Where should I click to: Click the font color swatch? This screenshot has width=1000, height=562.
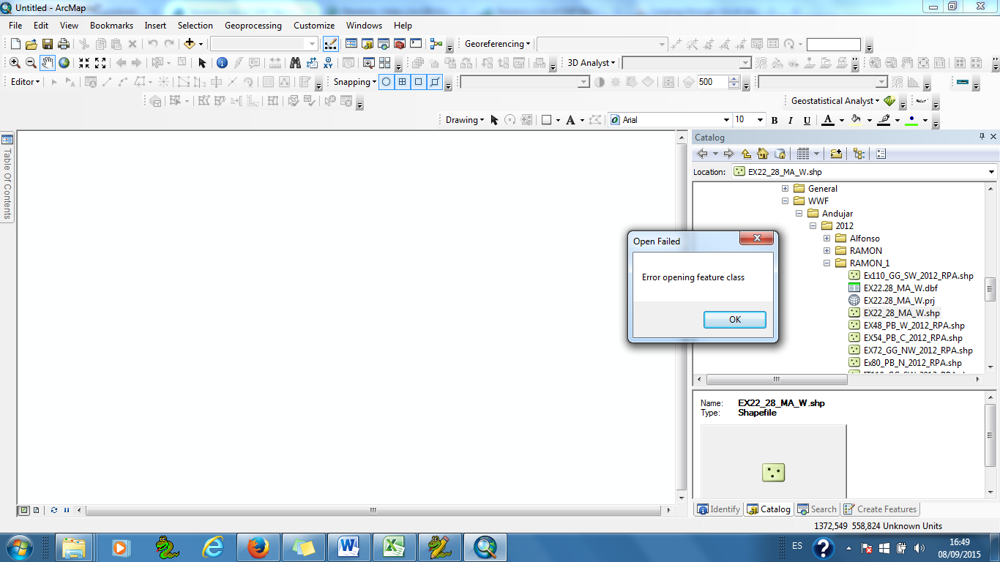[828, 120]
